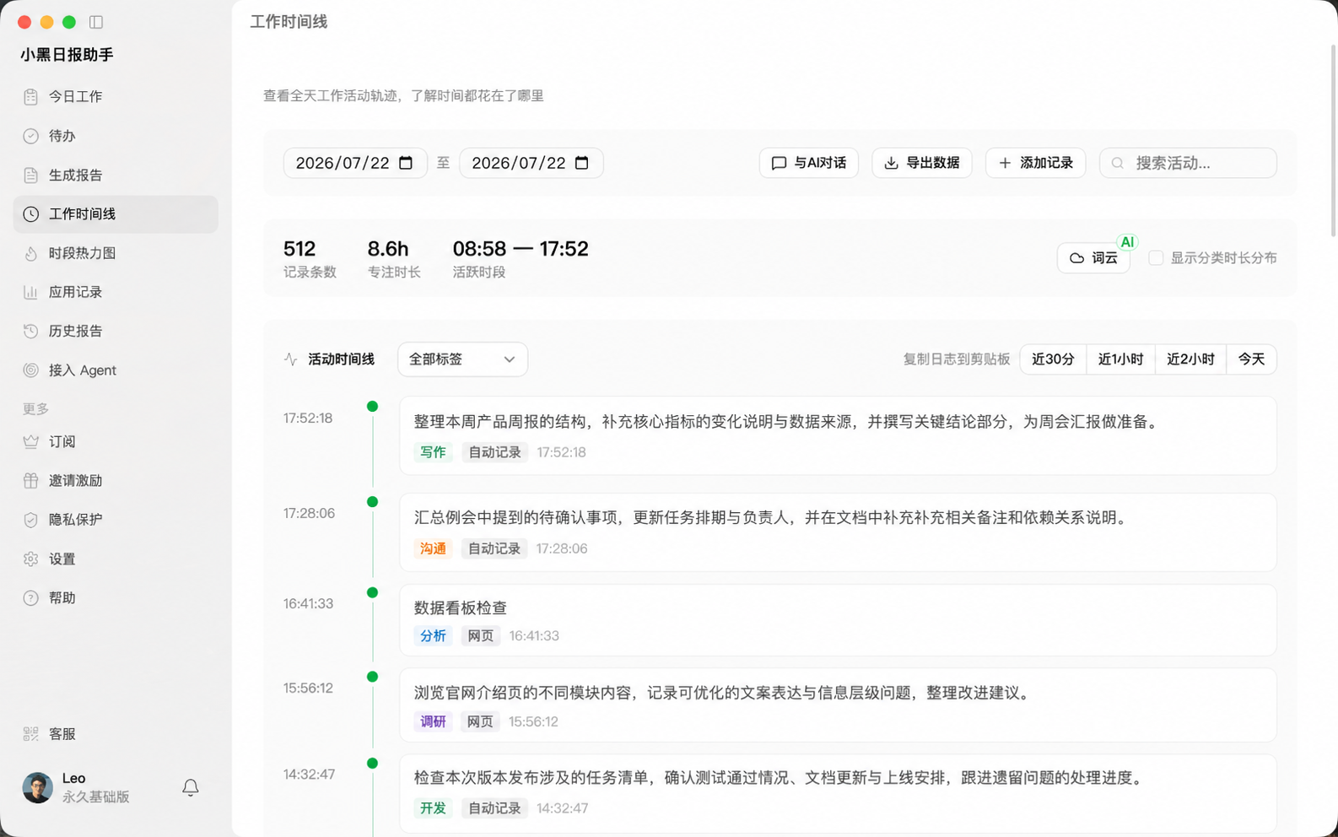Viewport: 1338px width, 837px height.
Task: Go to 待办 list
Action: pos(116,136)
